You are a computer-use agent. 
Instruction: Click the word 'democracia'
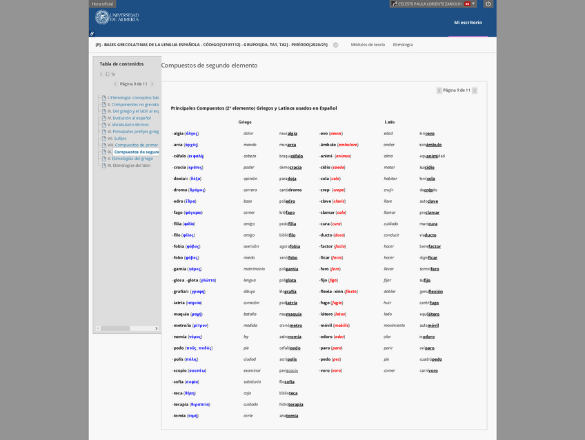pyautogui.click(x=290, y=168)
